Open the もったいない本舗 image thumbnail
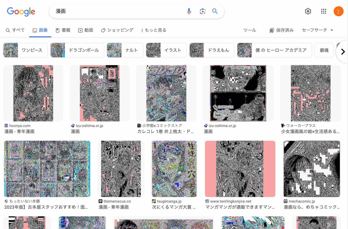The width and height of the screenshot is (348, 229). pos(47,169)
